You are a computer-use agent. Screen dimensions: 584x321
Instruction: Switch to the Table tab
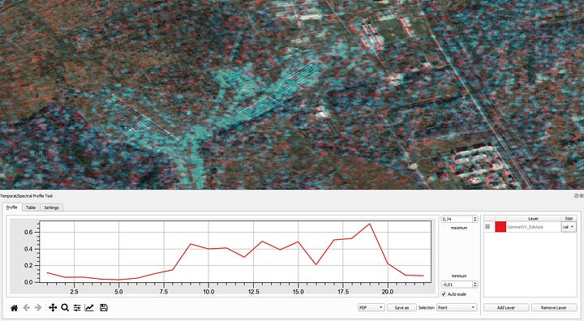point(31,208)
